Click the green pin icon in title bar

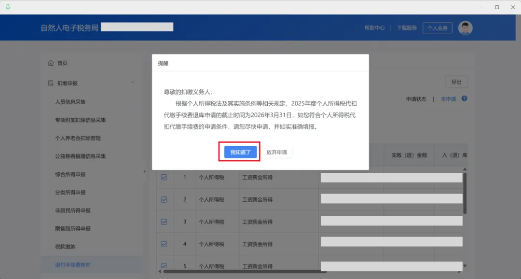8,7
